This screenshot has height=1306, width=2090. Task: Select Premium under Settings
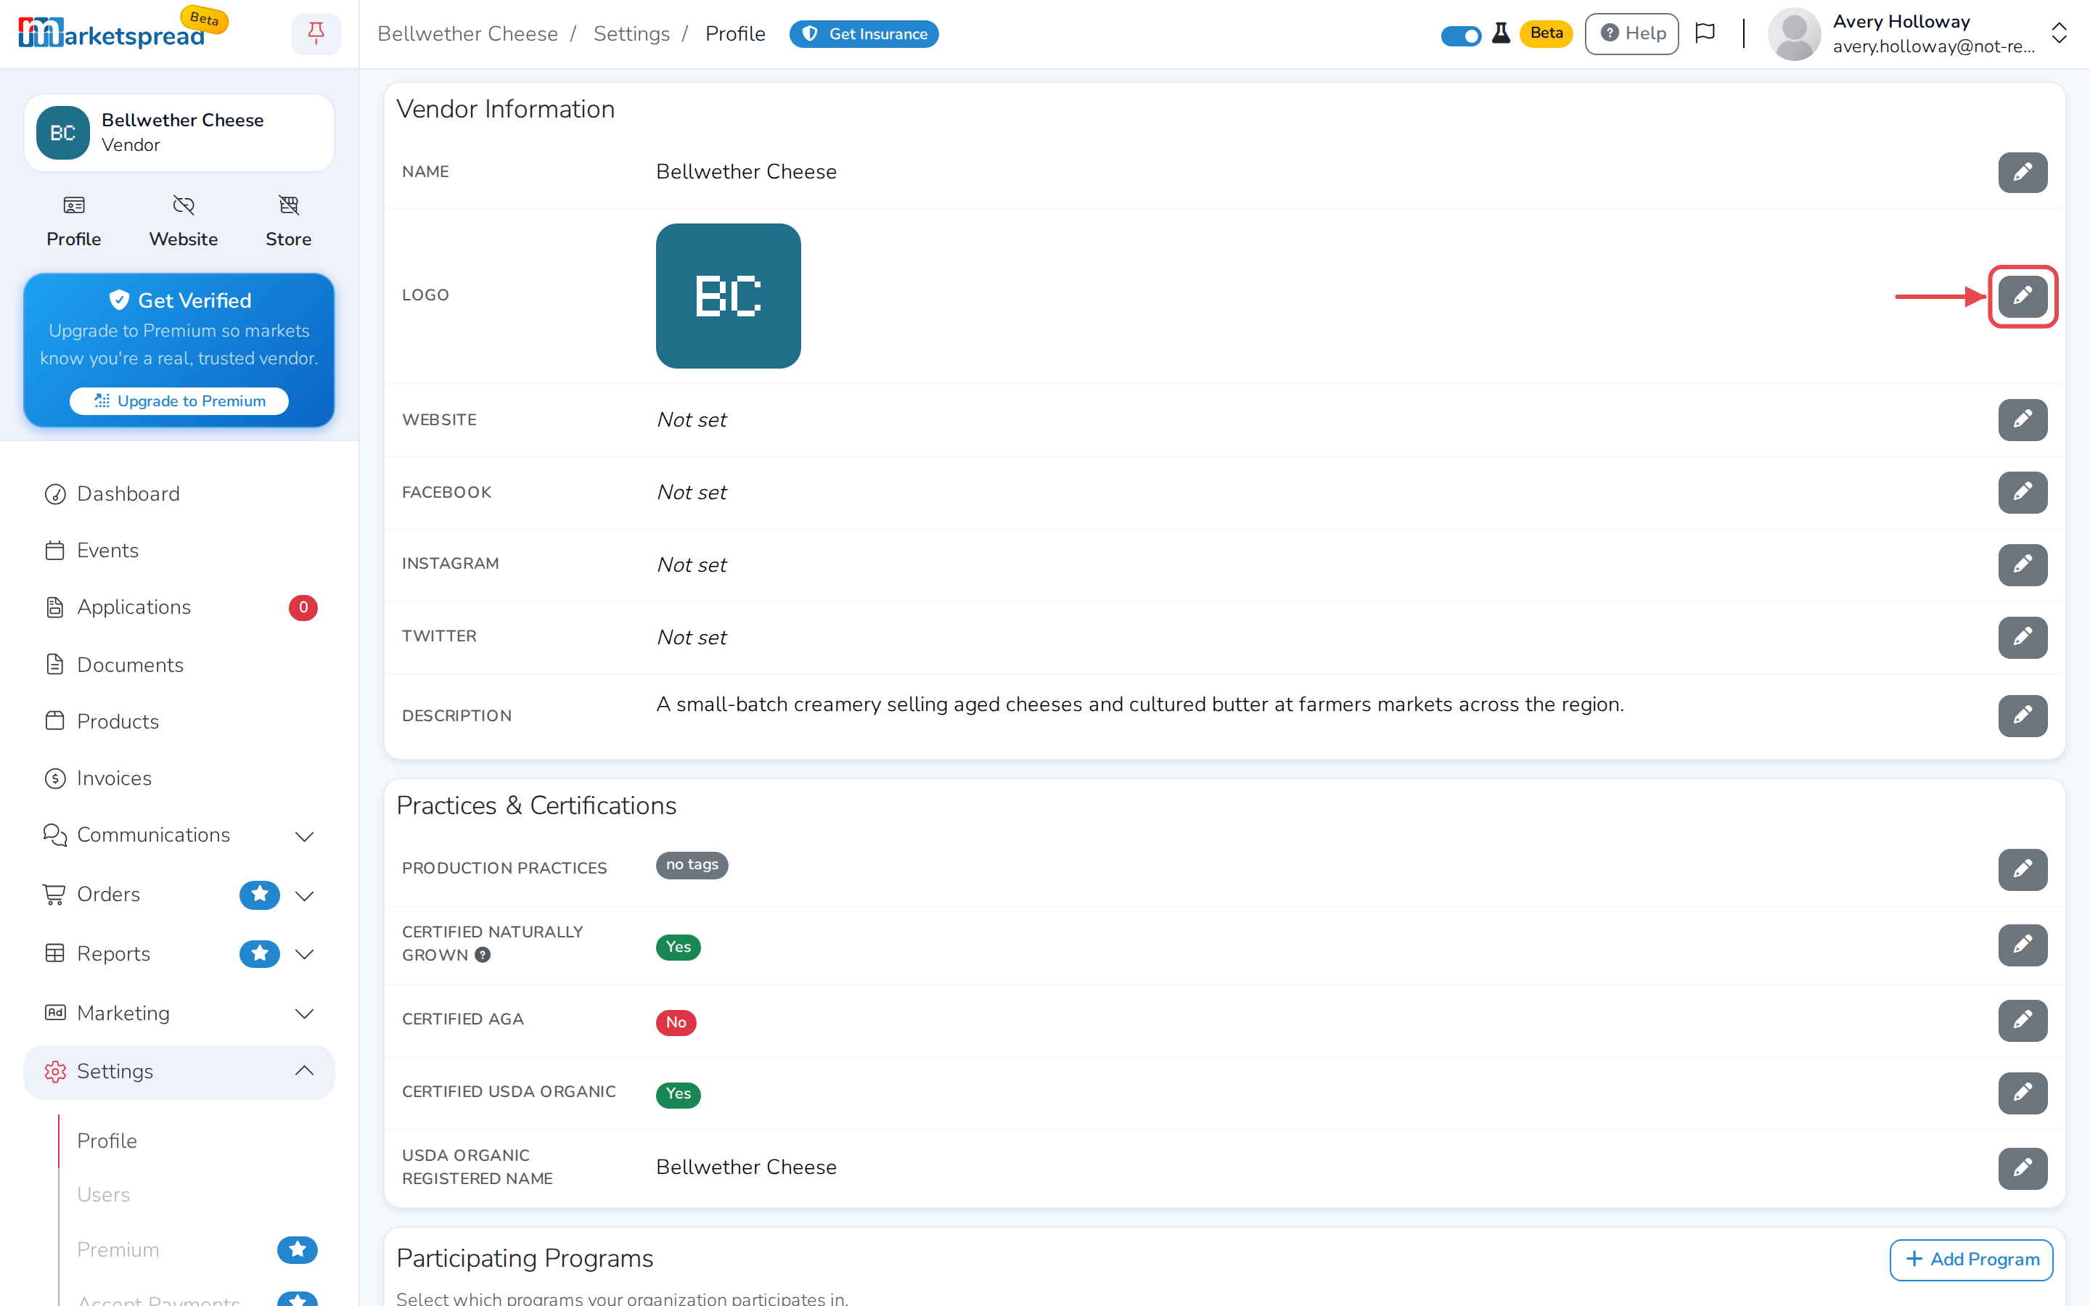click(x=118, y=1250)
